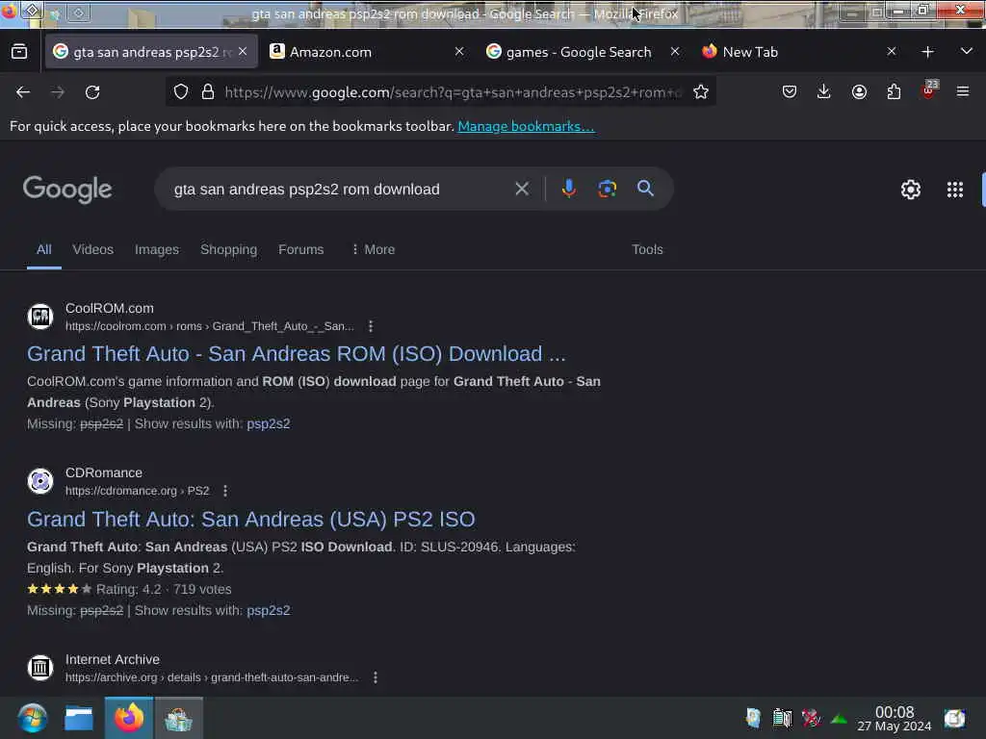Click the Google logo
Viewport: 986px width, 739px height.
[67, 190]
